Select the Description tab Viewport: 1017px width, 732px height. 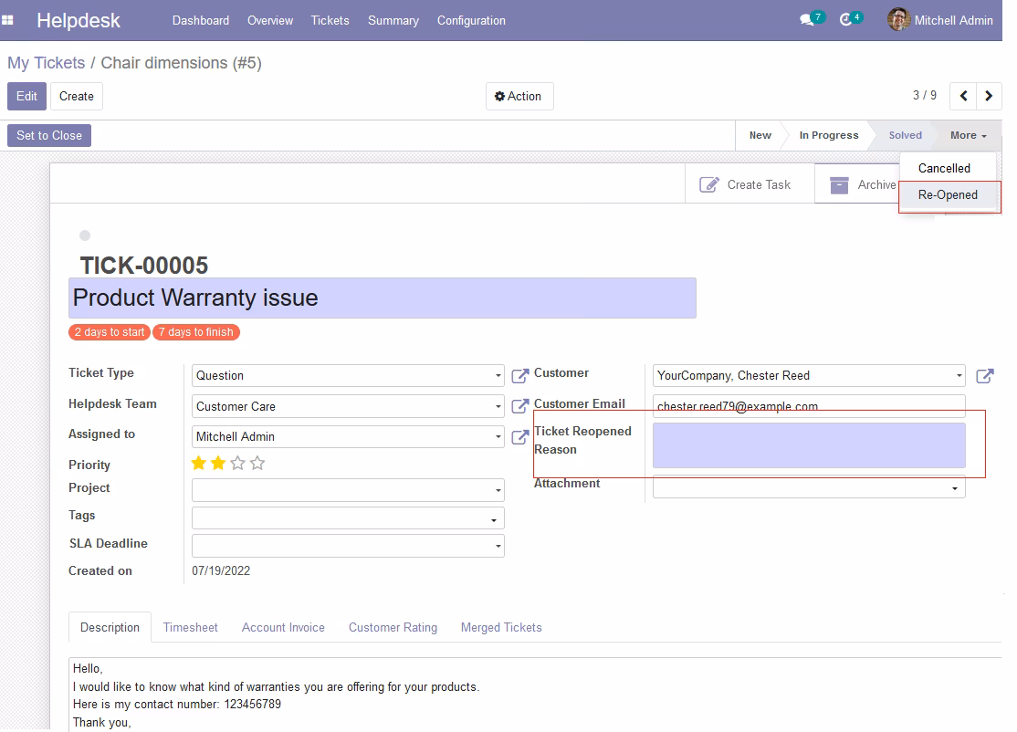click(x=110, y=627)
